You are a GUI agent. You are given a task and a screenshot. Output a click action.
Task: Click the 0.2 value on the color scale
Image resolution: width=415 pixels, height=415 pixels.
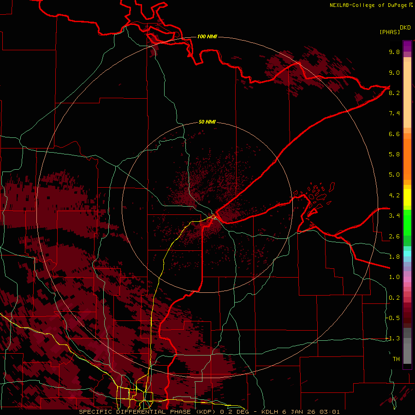tap(394, 298)
